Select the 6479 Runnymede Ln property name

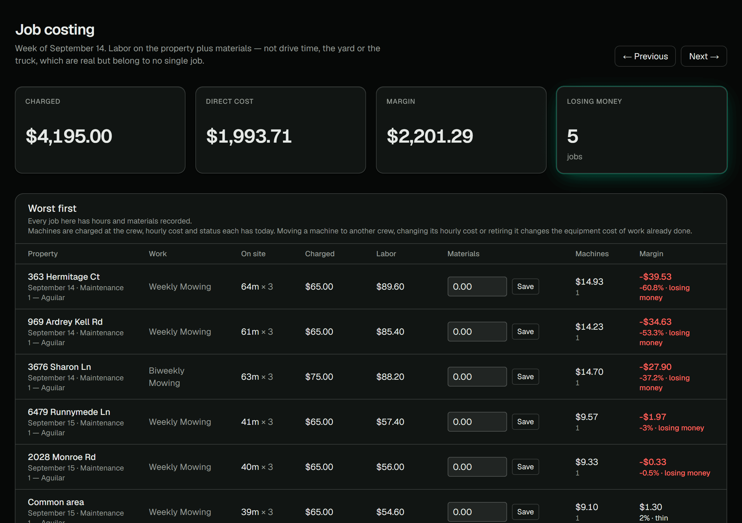(69, 412)
